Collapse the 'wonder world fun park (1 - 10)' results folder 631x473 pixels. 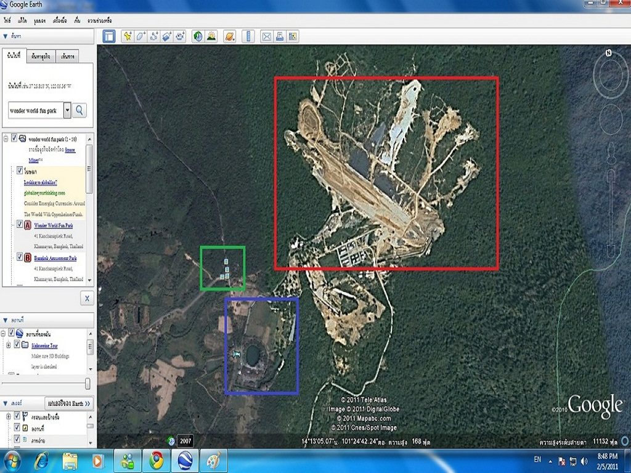click(6, 139)
